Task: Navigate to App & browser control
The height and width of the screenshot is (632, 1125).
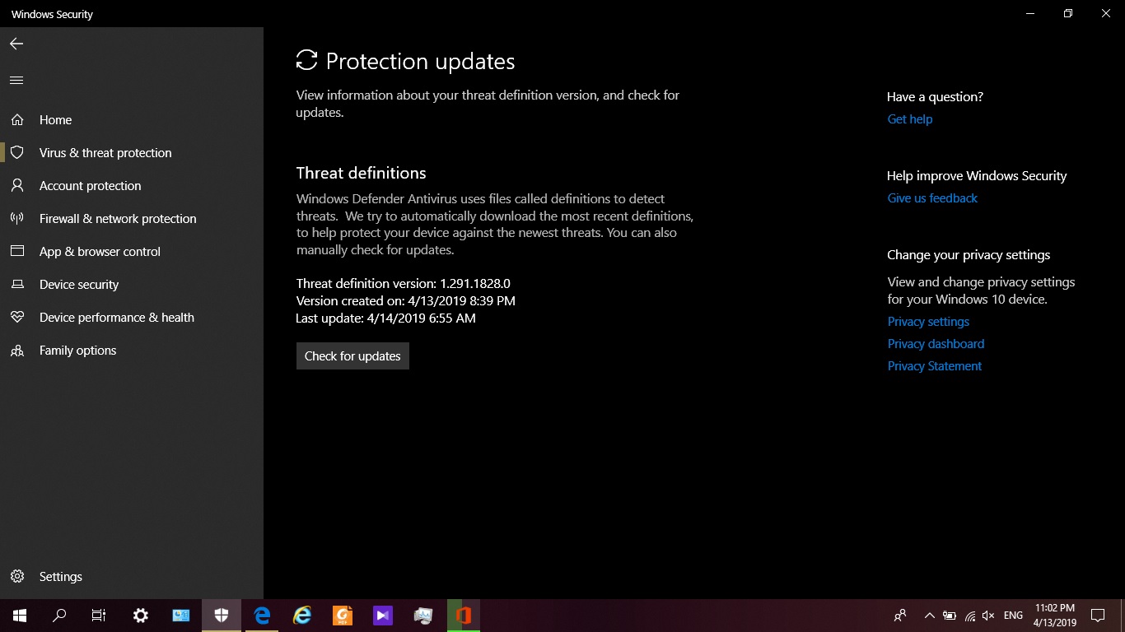Action: tap(132, 252)
